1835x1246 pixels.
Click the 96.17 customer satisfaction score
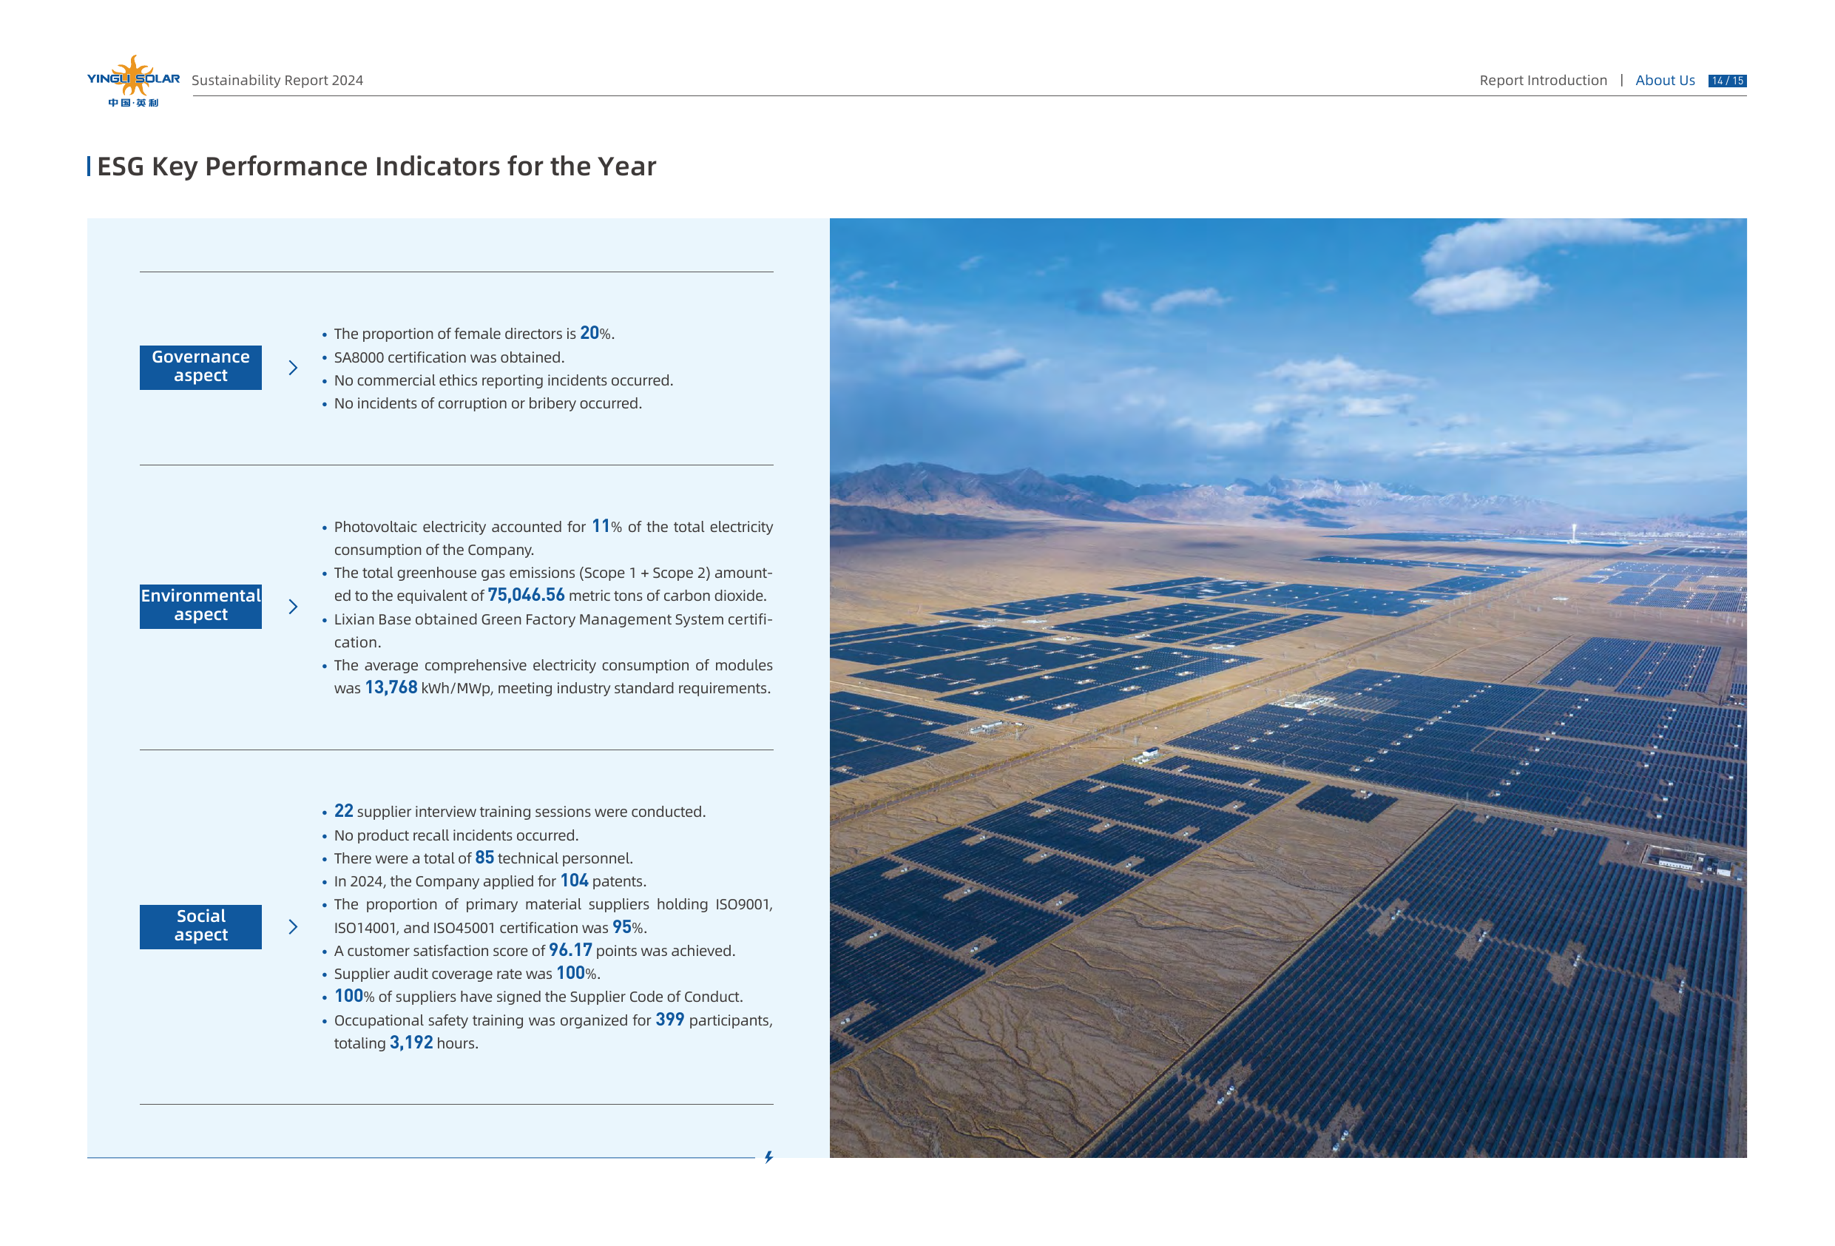570,951
